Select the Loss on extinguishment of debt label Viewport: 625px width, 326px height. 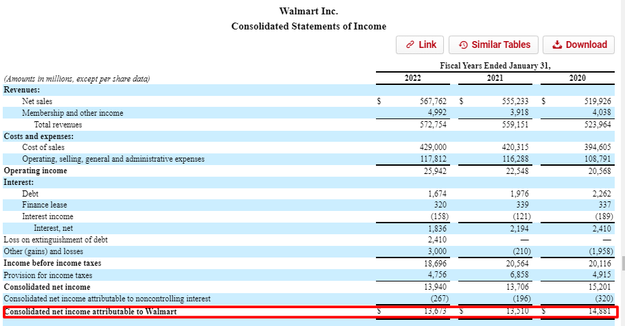(x=56, y=240)
